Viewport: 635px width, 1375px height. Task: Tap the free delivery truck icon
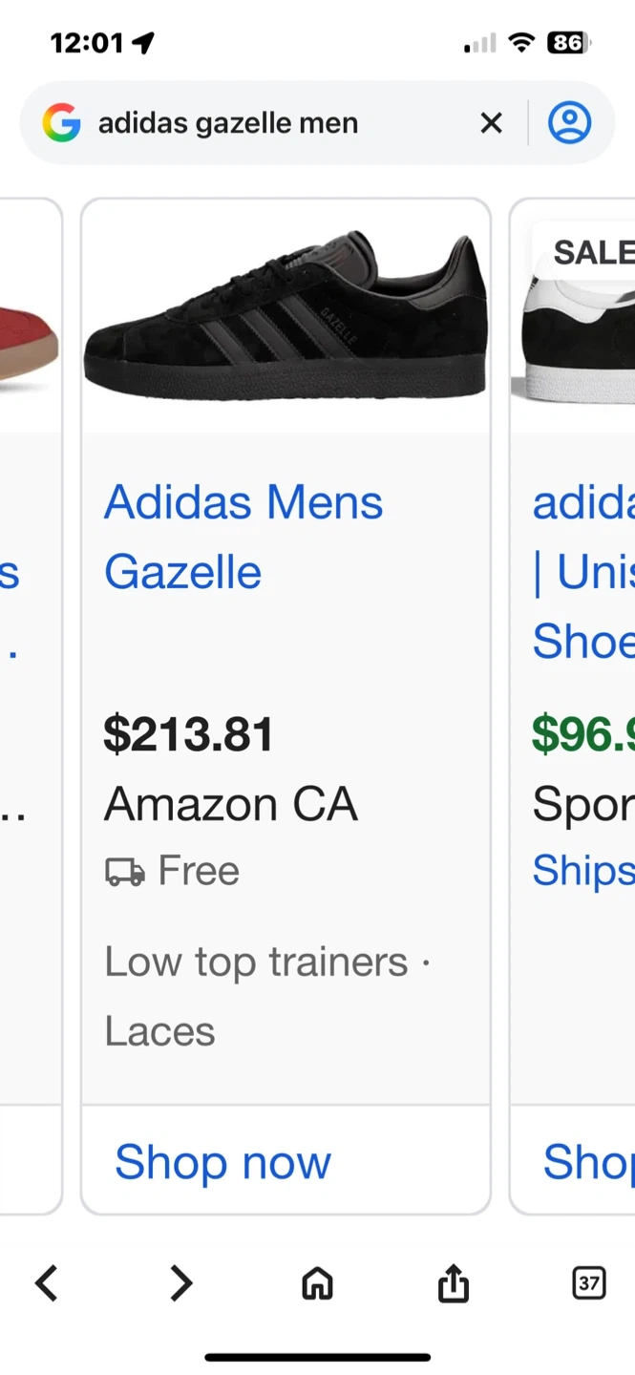(125, 872)
